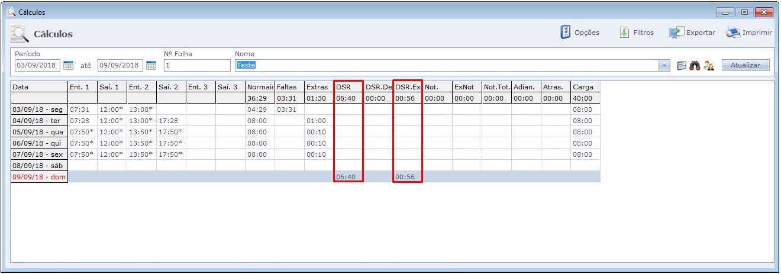Select the 03/09/18 - seg row
The height and width of the screenshot is (274, 781).
coord(39,109)
